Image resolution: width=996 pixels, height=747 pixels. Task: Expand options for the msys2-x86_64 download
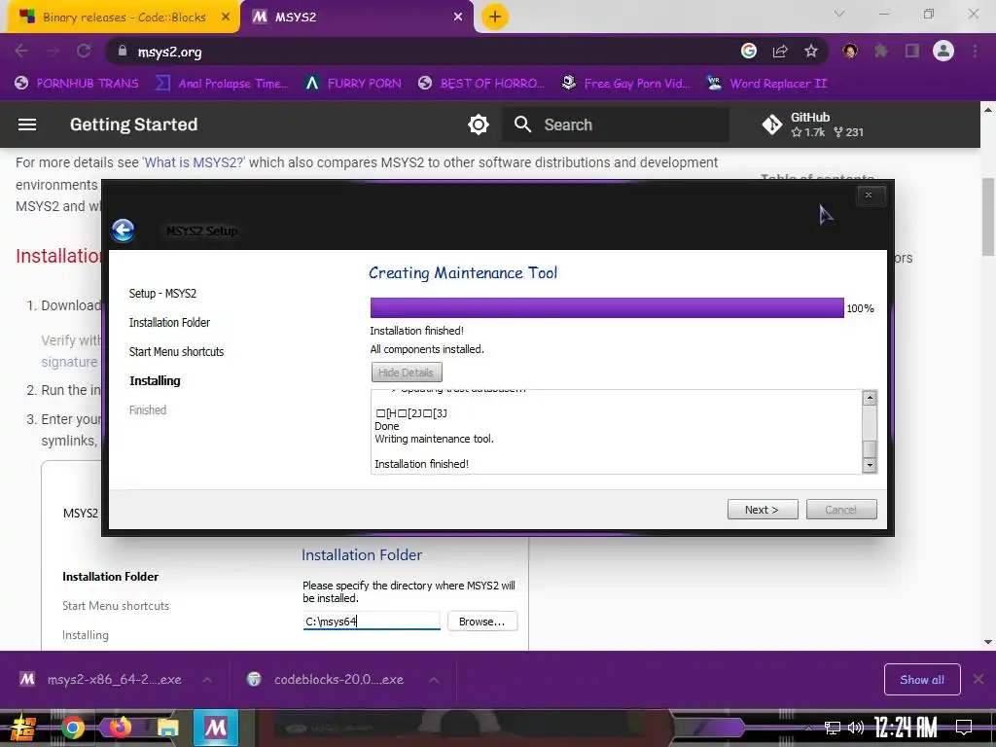pos(207,680)
